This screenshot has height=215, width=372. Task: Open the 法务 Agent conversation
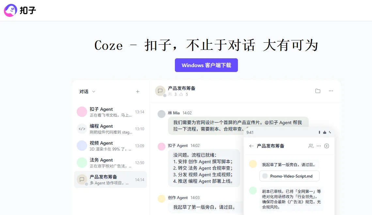pyautogui.click(x=110, y=163)
